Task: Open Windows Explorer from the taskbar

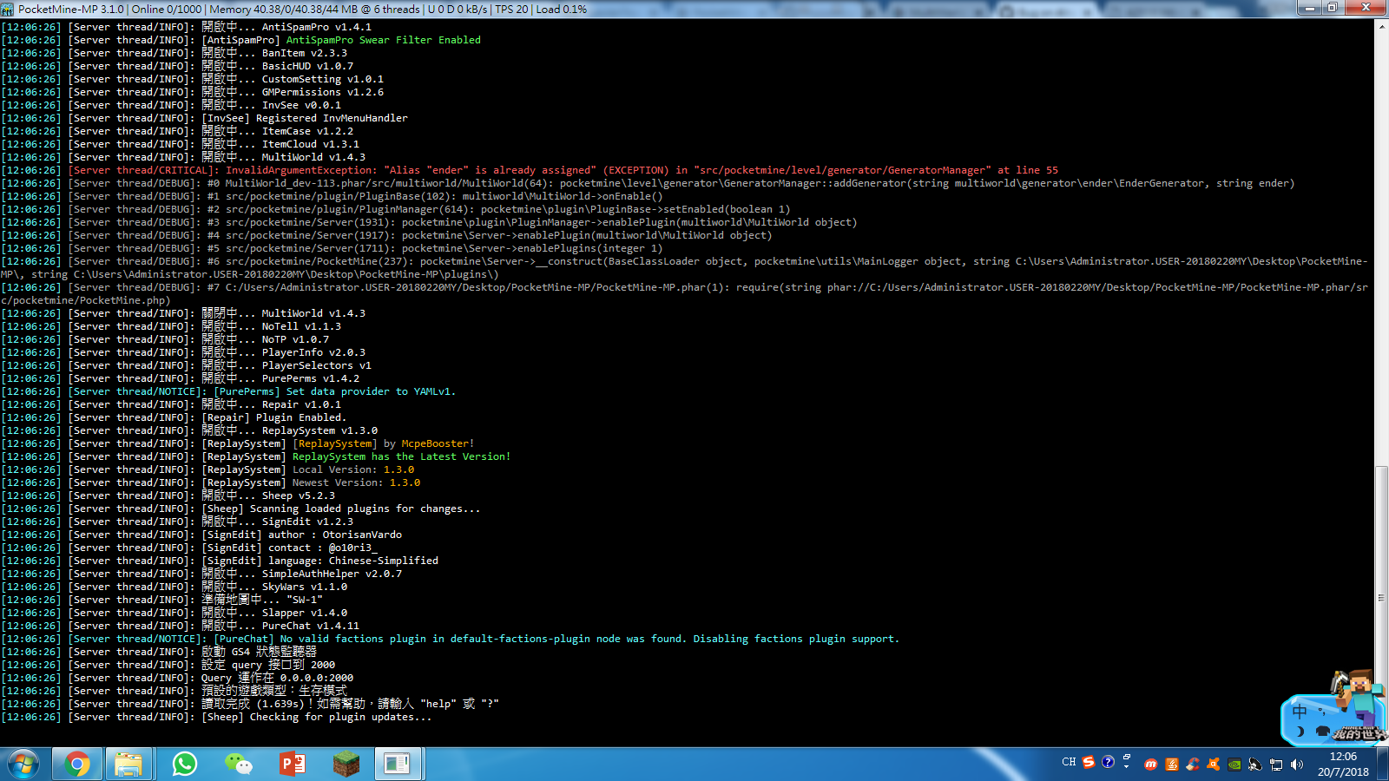Action: click(130, 764)
